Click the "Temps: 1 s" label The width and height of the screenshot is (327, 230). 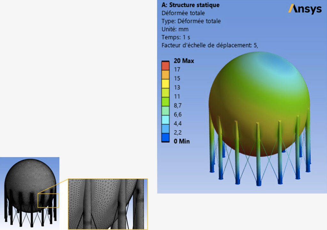click(176, 37)
